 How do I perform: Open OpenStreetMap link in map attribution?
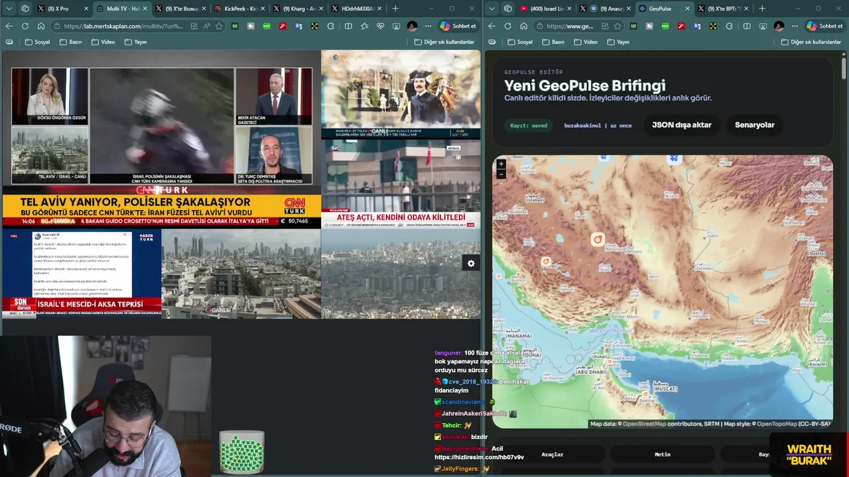click(x=644, y=424)
